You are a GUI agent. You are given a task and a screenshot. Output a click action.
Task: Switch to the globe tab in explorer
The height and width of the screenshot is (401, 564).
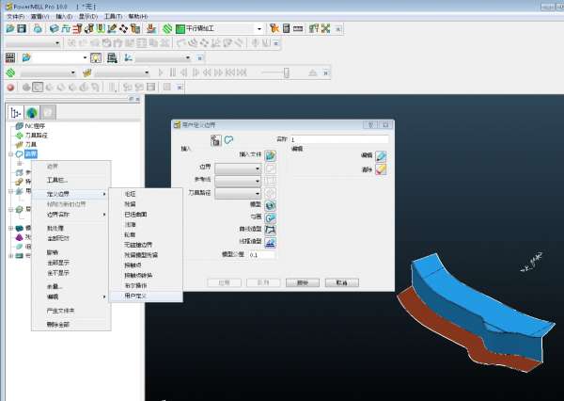coord(32,113)
